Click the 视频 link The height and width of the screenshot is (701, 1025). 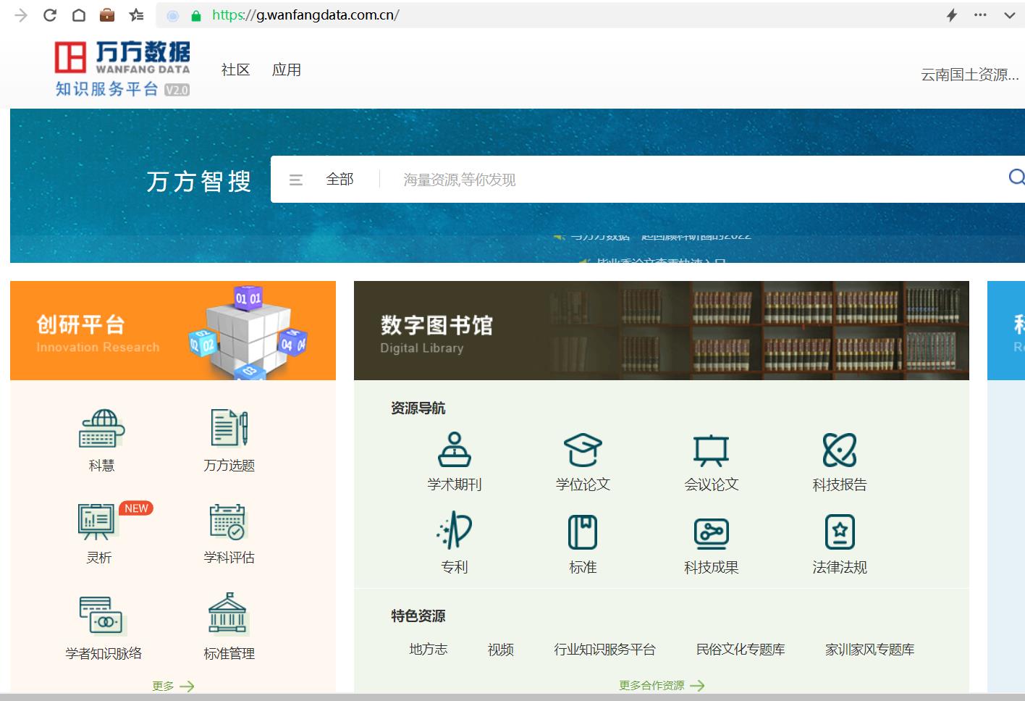pyautogui.click(x=501, y=650)
